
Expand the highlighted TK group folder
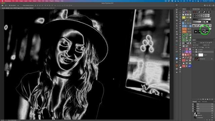tap(195, 52)
